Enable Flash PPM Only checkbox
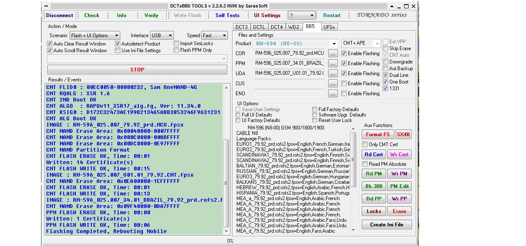 (176, 50)
